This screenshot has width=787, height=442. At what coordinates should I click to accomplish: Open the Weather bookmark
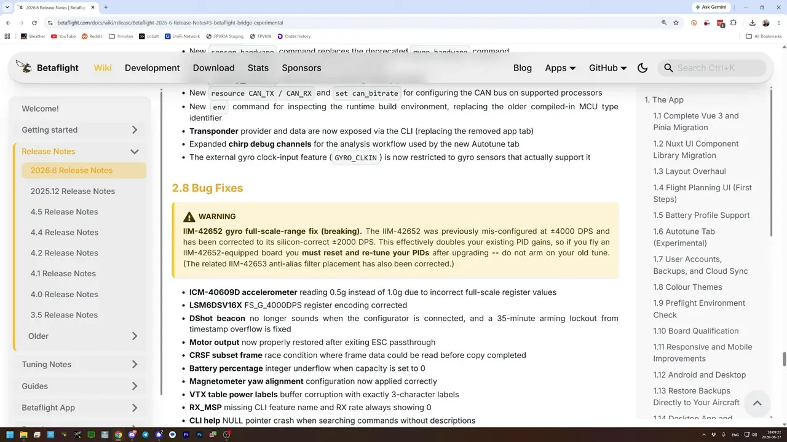click(33, 36)
